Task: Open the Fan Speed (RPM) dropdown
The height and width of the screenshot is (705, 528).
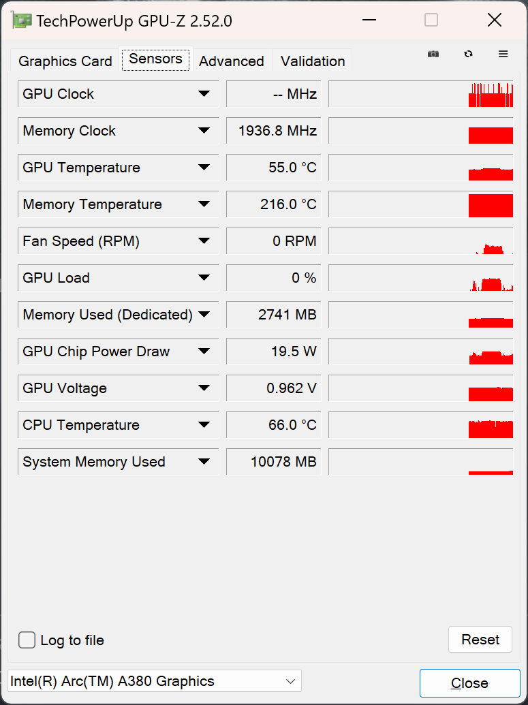Action: point(204,241)
